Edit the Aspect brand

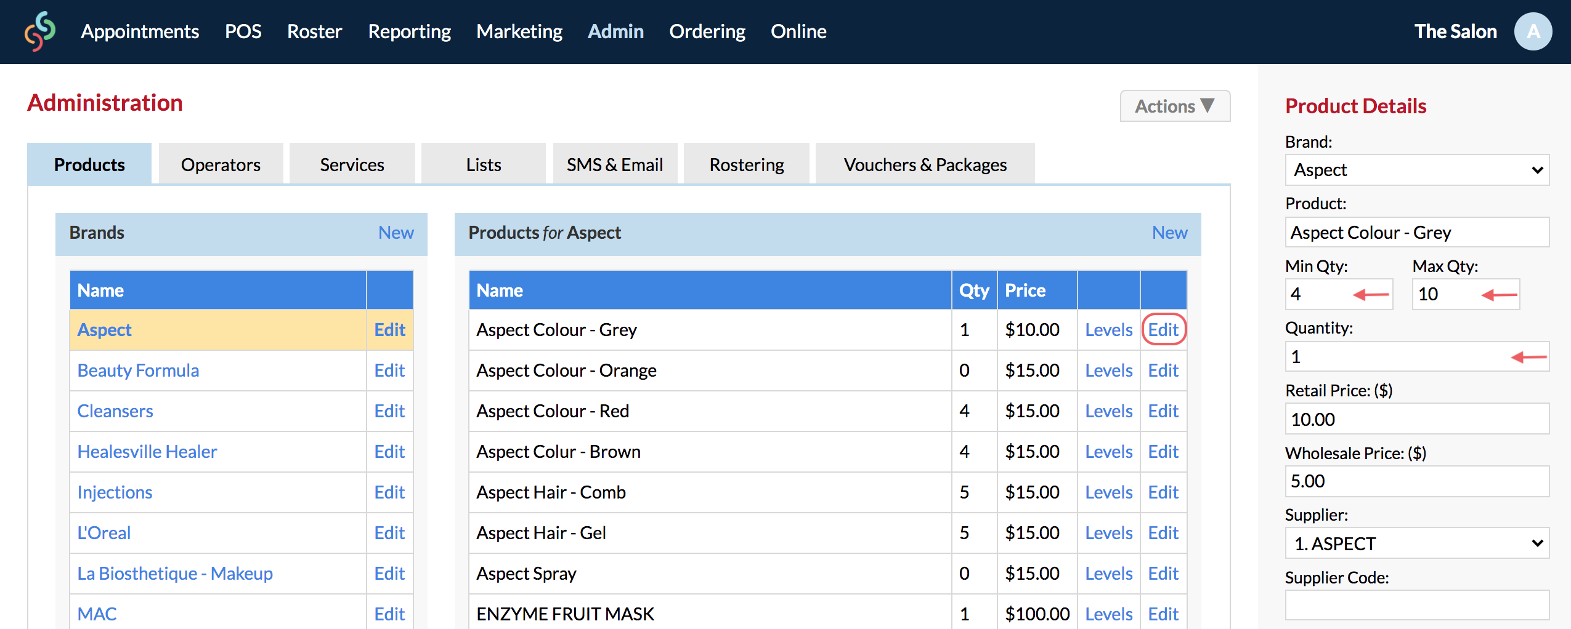pyautogui.click(x=389, y=330)
